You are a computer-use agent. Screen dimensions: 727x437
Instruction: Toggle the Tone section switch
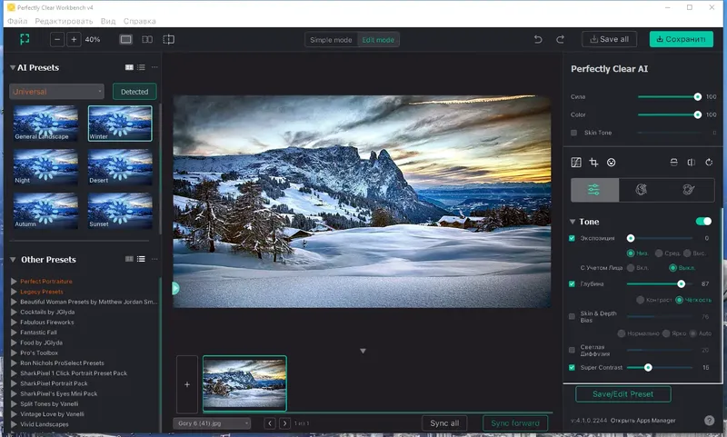tap(703, 222)
